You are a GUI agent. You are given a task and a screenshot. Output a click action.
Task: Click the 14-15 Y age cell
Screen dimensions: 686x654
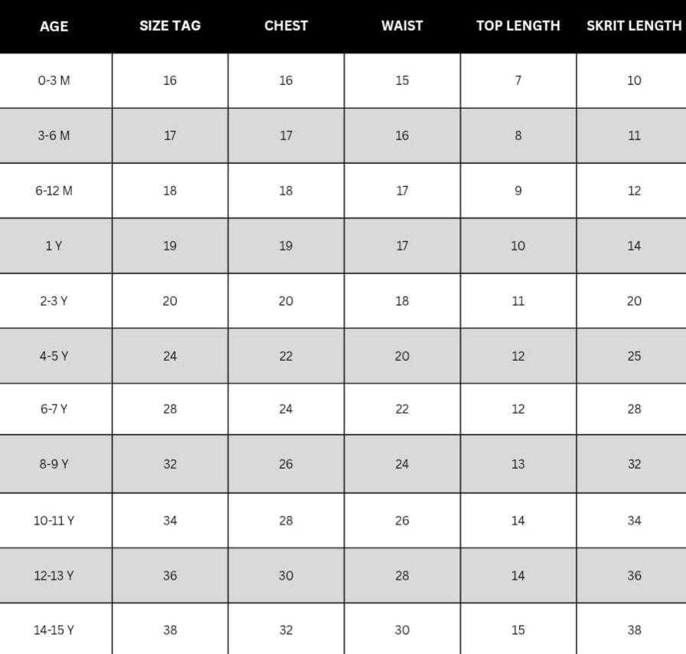(x=54, y=630)
